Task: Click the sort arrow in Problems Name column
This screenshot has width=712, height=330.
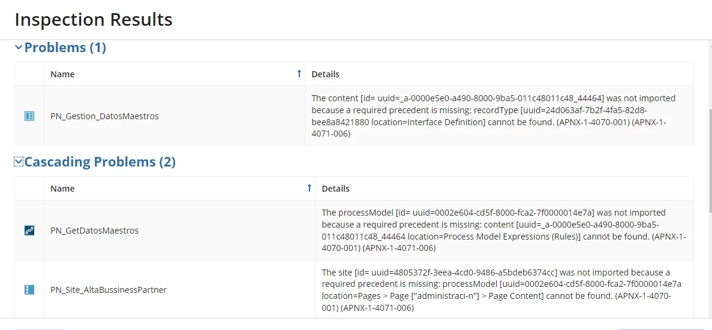Action: coord(299,74)
